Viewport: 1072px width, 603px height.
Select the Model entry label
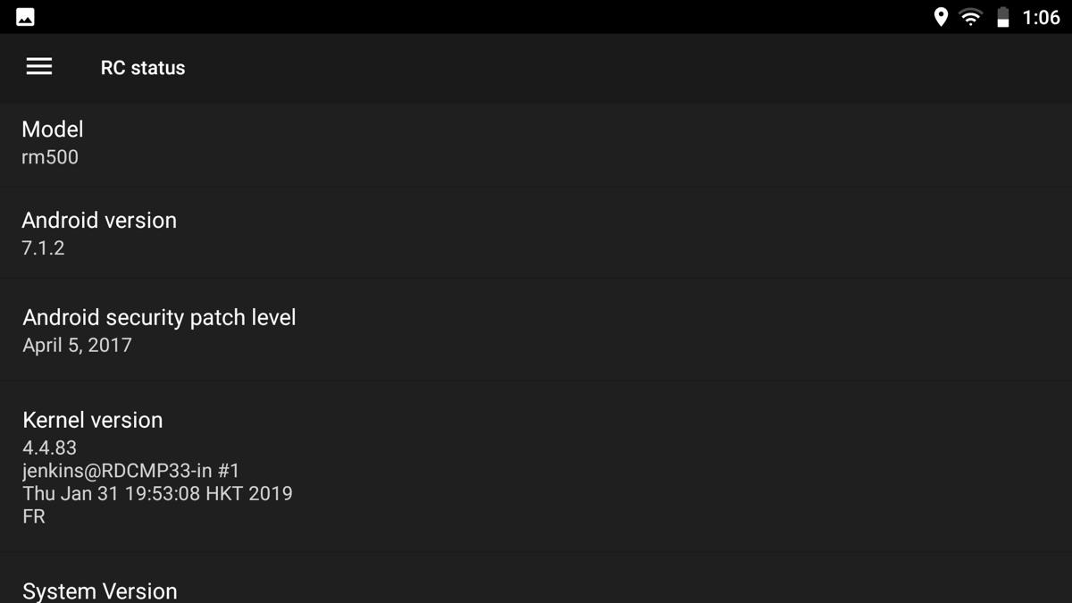pyautogui.click(x=53, y=129)
